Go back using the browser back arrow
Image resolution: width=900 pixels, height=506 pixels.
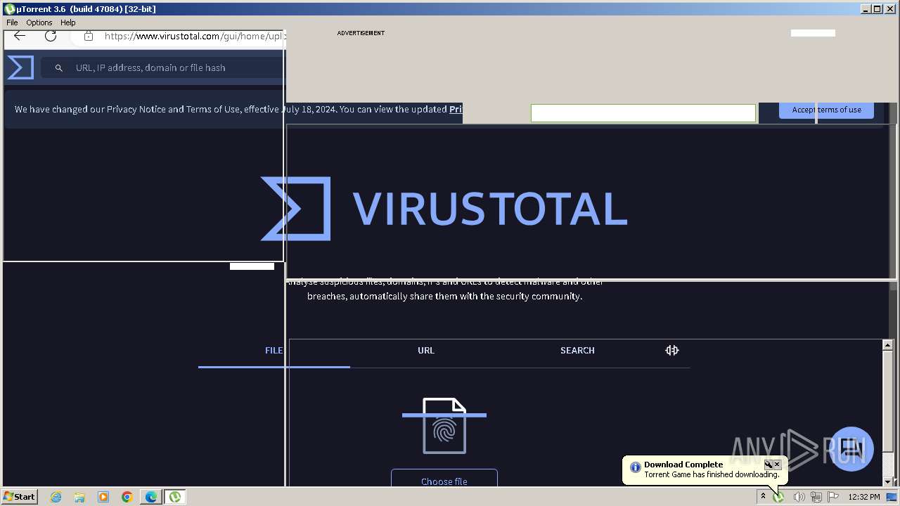tap(20, 36)
